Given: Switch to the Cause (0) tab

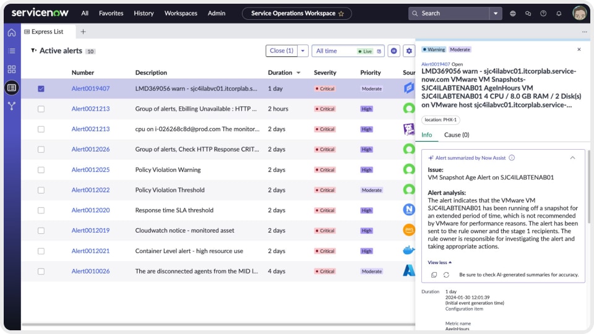Looking at the screenshot, I should tap(456, 135).
